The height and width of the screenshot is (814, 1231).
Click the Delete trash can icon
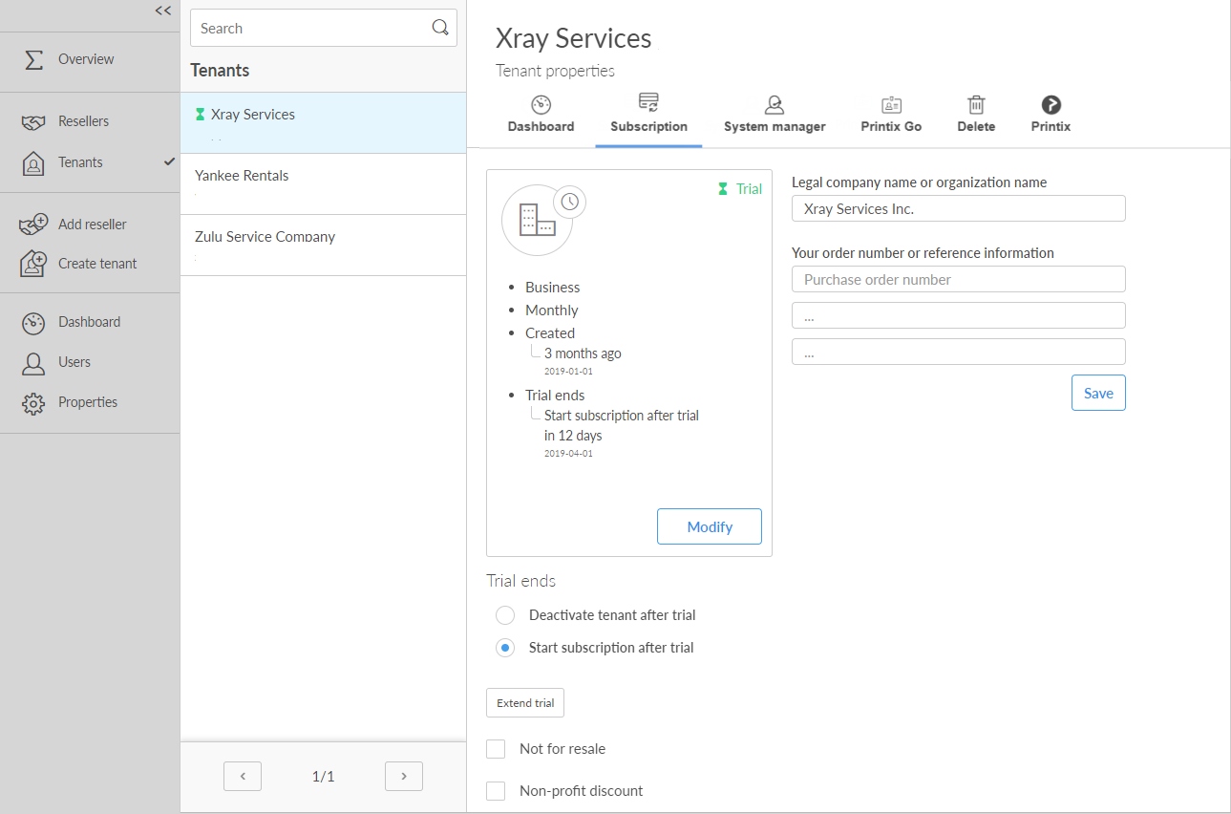coord(976,105)
